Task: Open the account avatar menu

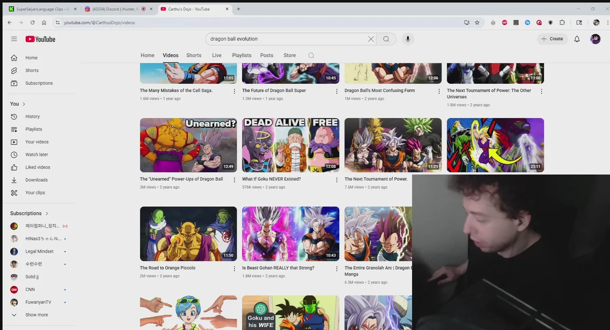Action: tap(595, 39)
